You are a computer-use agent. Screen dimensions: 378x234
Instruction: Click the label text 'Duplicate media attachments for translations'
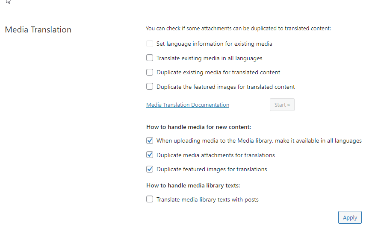pyautogui.click(x=216, y=155)
